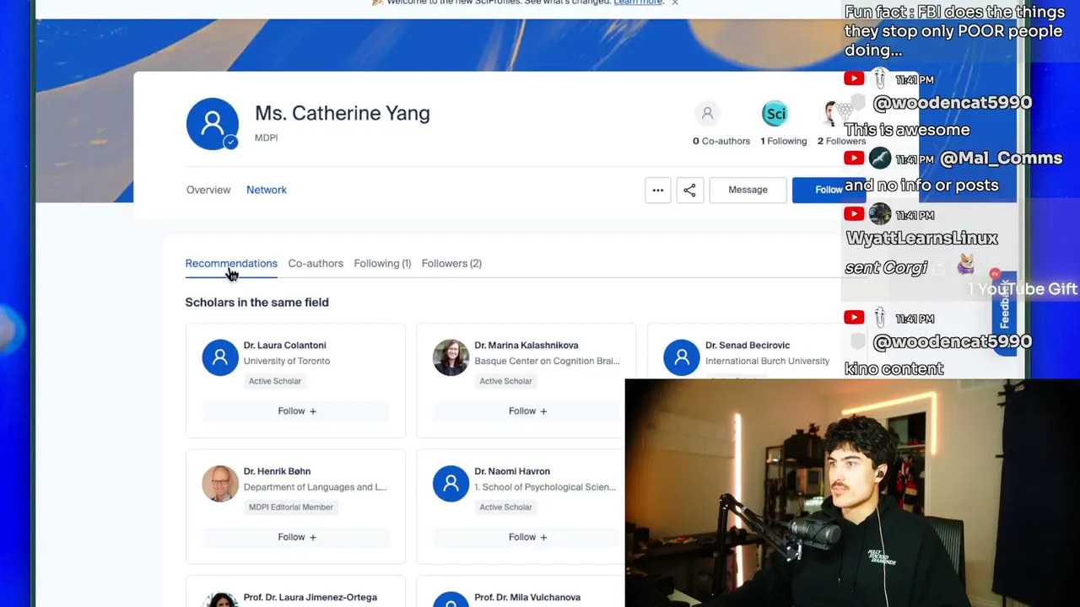The image size is (1080, 607).
Task: Click 'Department of Languages and L...' text
Action: (316, 487)
